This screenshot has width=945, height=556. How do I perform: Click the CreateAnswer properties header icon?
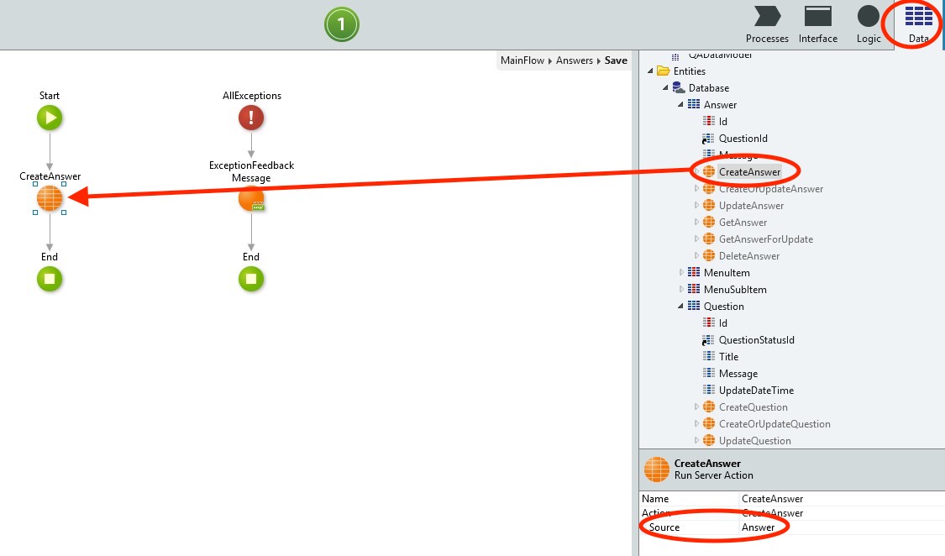click(x=656, y=469)
